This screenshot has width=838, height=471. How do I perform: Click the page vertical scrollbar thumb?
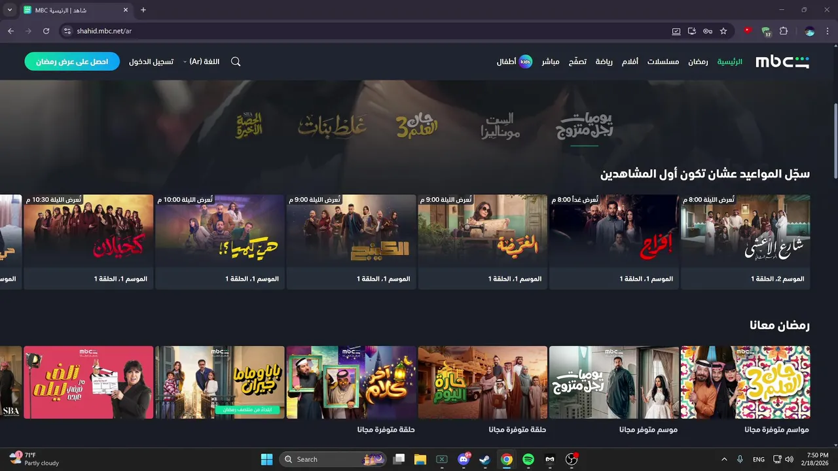click(x=835, y=141)
